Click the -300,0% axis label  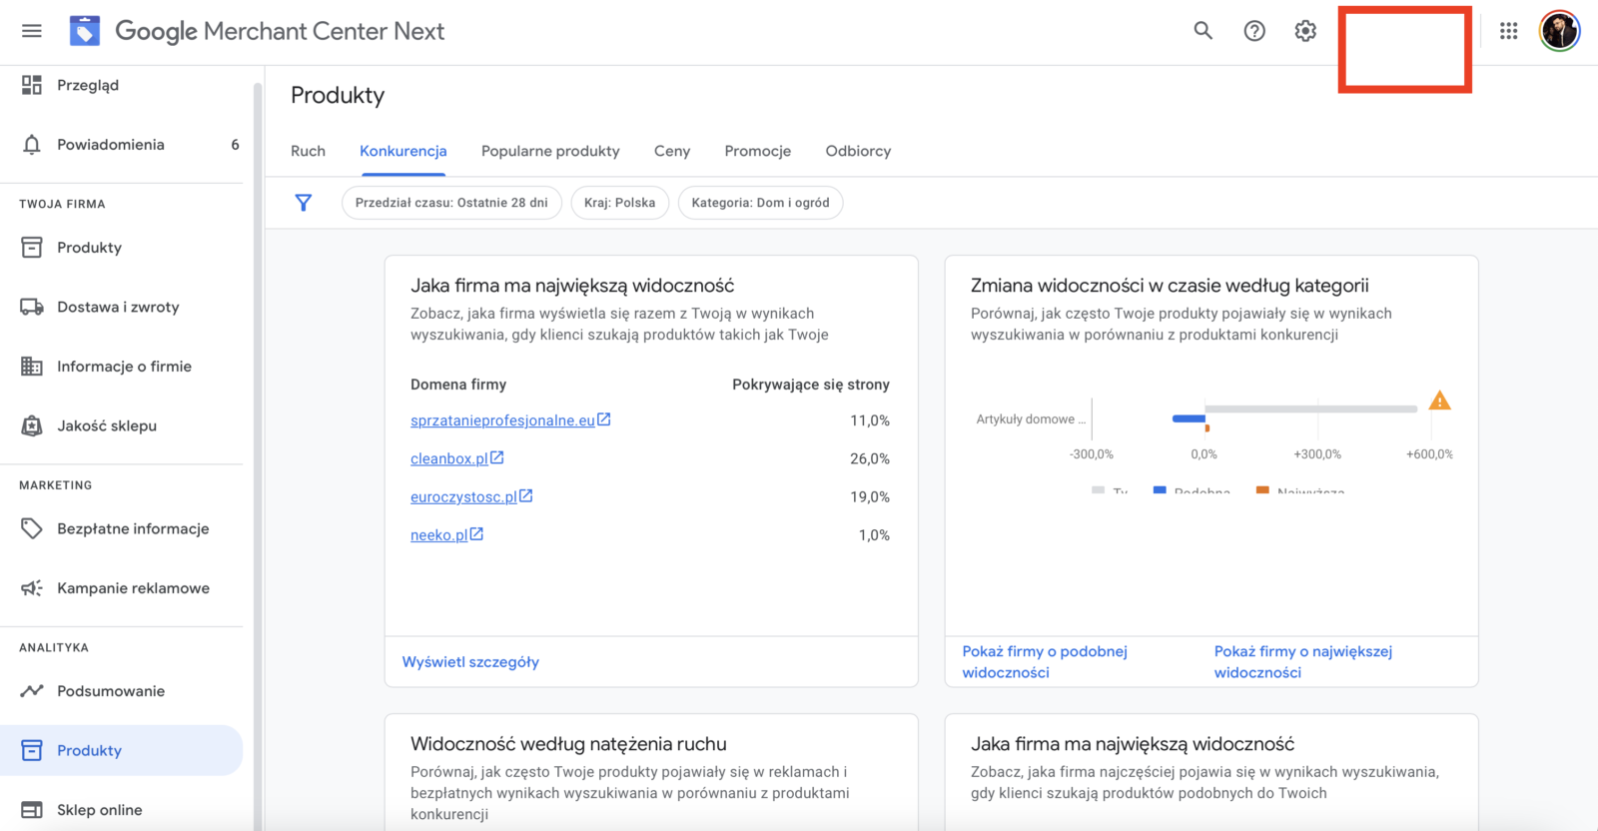1092,454
